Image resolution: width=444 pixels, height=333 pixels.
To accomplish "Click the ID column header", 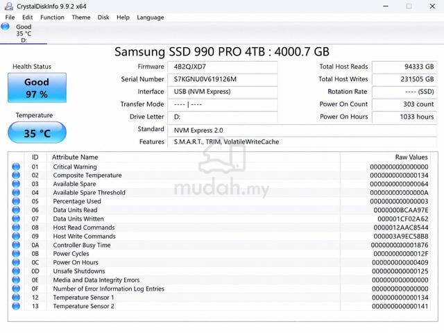I will pyautogui.click(x=35, y=157).
